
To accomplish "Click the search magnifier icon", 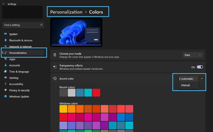I will [x=41, y=25].
